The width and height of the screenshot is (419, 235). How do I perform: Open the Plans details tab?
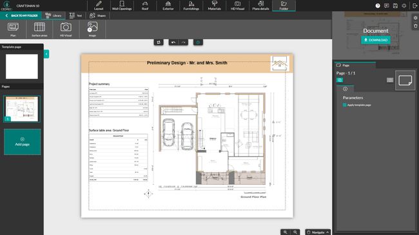click(260, 6)
